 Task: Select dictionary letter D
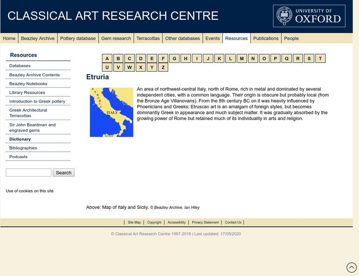tap(140, 58)
